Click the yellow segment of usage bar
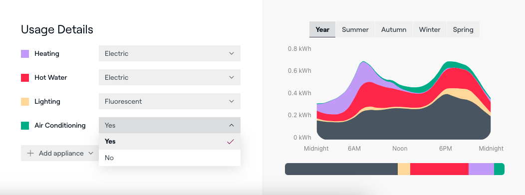Image resolution: width=525 pixels, height=195 pixels. click(x=404, y=169)
